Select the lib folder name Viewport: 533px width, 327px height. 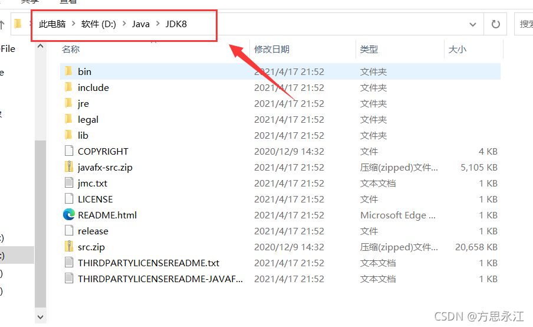coord(83,135)
